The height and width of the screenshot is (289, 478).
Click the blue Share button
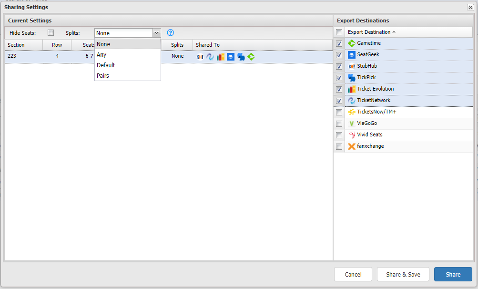pyautogui.click(x=453, y=274)
